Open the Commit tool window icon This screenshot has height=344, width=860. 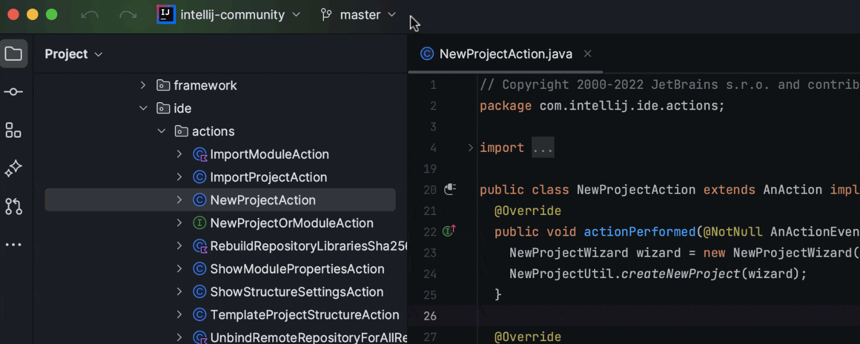pyautogui.click(x=14, y=92)
